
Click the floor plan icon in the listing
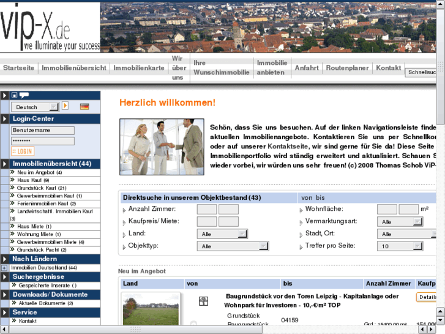(x=203, y=301)
